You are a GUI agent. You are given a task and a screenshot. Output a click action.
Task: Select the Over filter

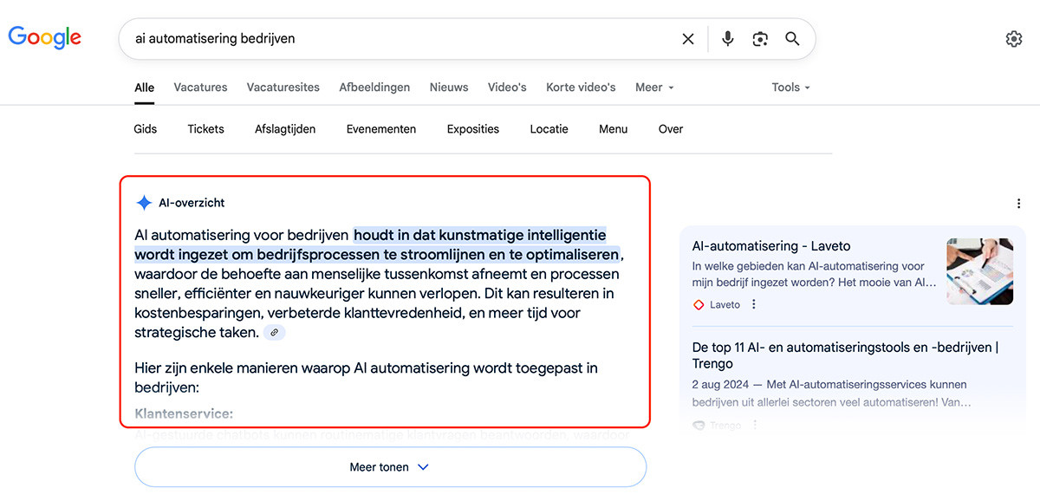[671, 129]
